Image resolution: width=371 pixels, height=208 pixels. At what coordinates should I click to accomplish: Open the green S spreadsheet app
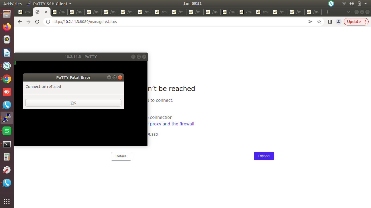tap(7, 131)
